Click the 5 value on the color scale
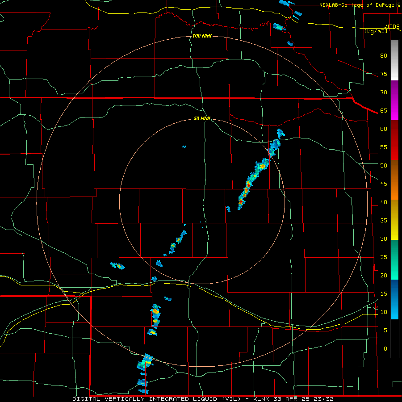Screen dimensions: 402x402 pos(385,330)
